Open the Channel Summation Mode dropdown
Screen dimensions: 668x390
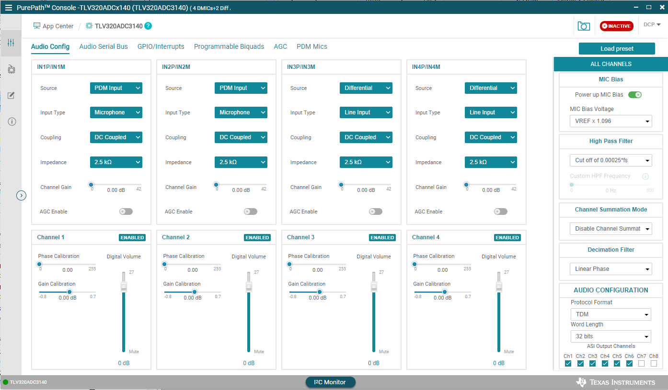(611, 229)
